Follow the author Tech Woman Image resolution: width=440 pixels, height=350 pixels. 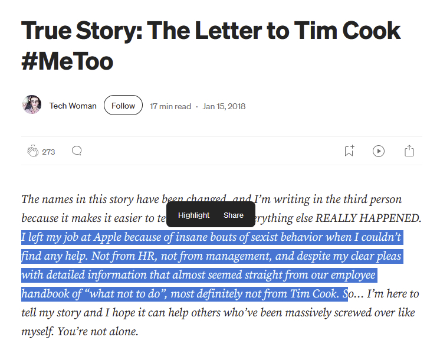pyautogui.click(x=123, y=106)
